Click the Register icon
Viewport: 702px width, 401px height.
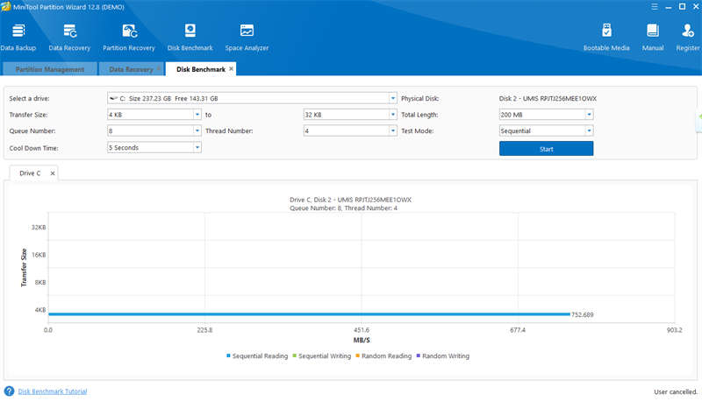tap(687, 35)
